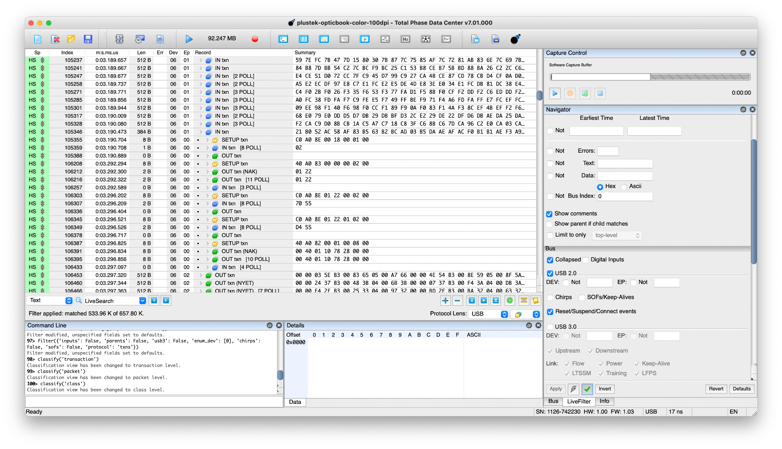Select the Data tab in Details
782x449 pixels.
point(295,402)
